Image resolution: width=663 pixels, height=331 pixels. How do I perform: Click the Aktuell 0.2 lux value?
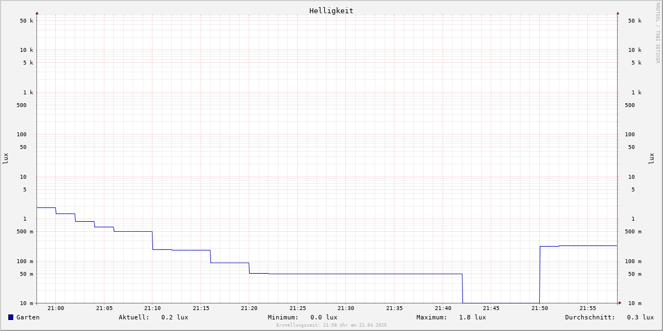point(175,317)
